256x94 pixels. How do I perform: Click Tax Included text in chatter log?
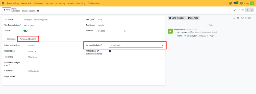[x=192, y=36]
